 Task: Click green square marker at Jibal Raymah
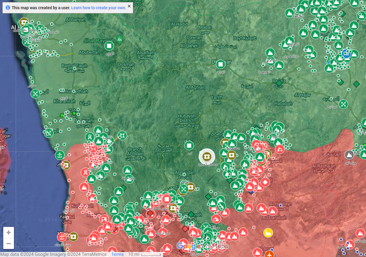click(109, 46)
